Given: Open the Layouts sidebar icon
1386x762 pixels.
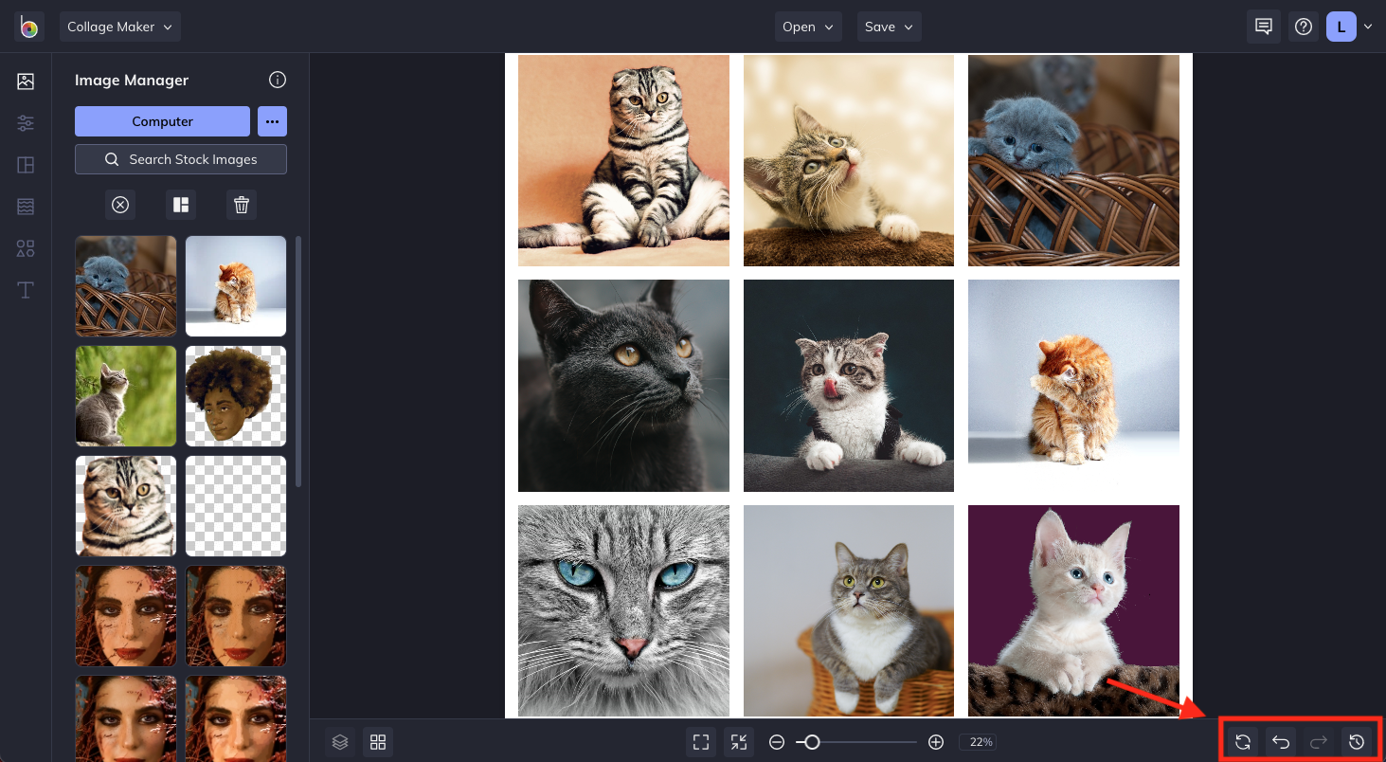Looking at the screenshot, I should pos(26,165).
